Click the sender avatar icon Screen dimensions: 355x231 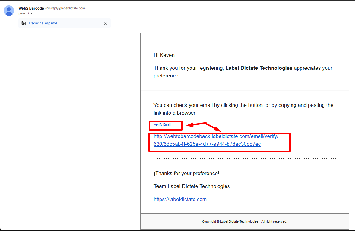click(x=9, y=11)
